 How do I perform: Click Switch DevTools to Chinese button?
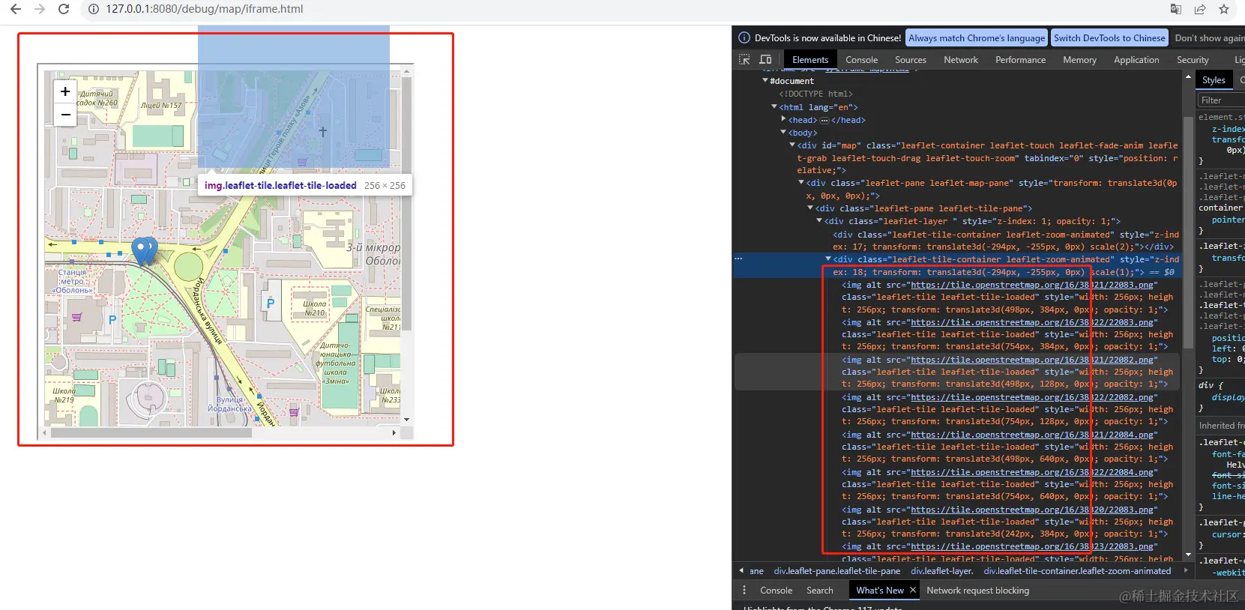pos(1109,38)
